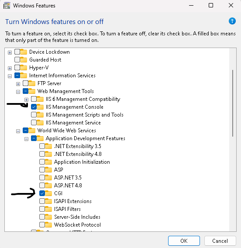The width and height of the screenshot is (241, 248).
Task: Select the 'IIS Management Scripts and Tools' label
Action: point(85,115)
